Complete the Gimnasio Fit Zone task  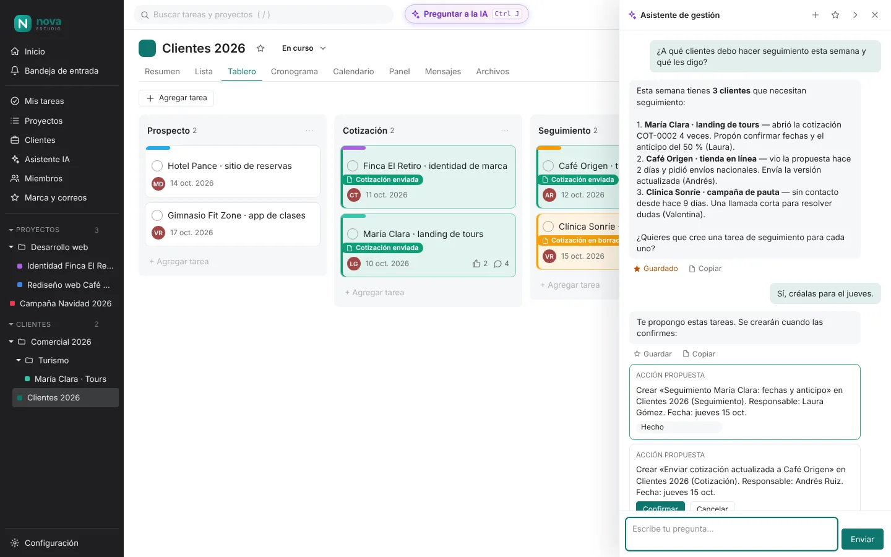[x=157, y=215]
